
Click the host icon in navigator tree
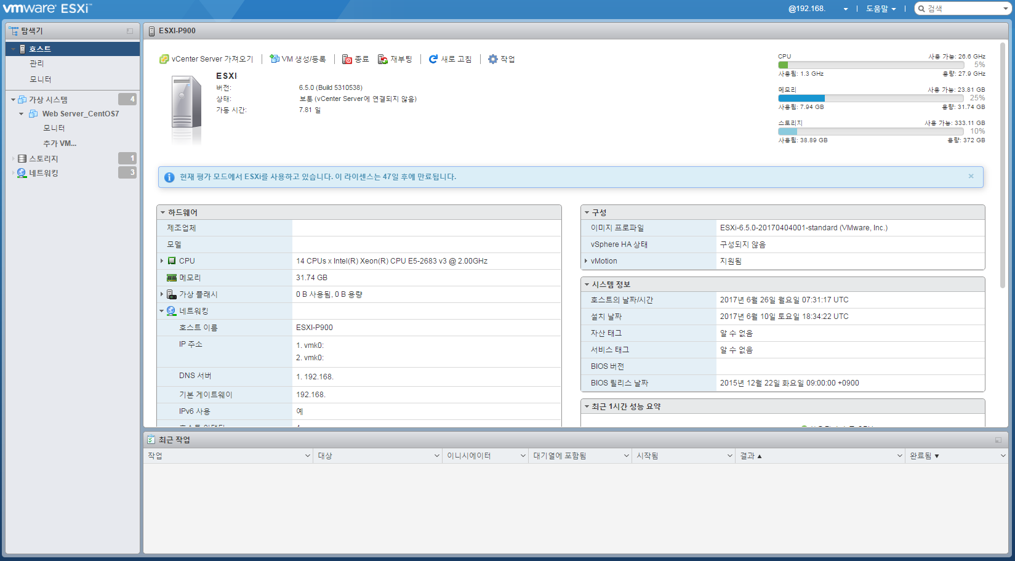tap(22, 49)
